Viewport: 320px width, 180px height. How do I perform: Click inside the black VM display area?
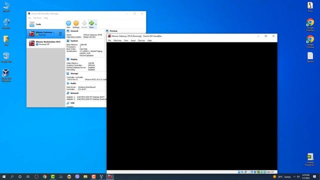click(192, 106)
